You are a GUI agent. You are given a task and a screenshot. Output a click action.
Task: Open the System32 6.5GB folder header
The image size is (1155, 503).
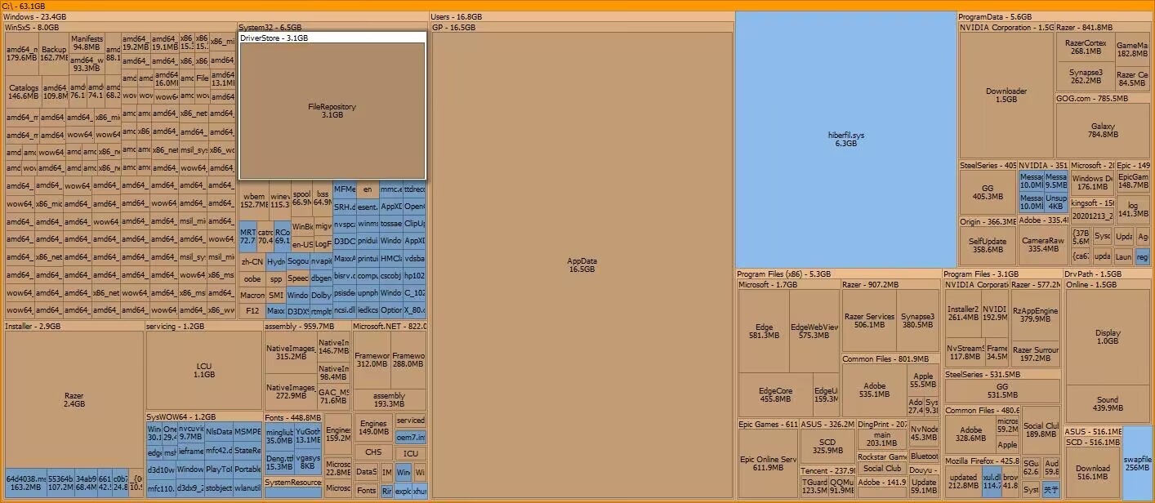[332, 27]
